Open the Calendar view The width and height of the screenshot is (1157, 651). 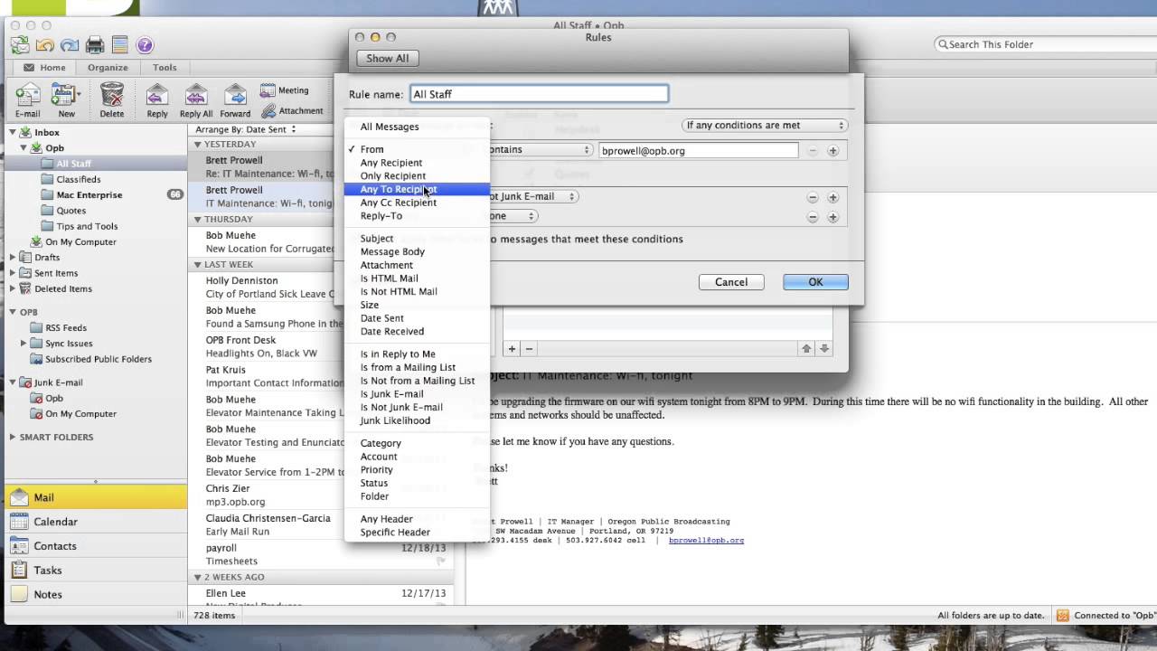(95, 522)
